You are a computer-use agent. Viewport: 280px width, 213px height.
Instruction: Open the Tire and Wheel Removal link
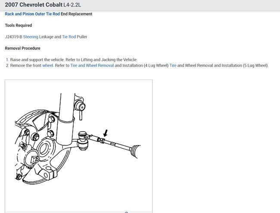click(x=92, y=65)
